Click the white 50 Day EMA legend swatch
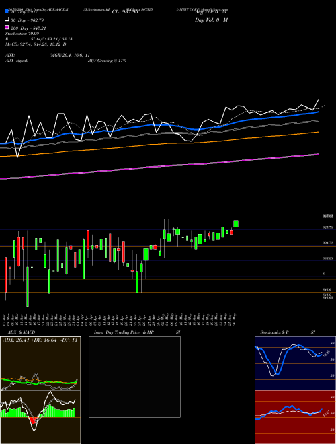 click(x=7, y=20)
